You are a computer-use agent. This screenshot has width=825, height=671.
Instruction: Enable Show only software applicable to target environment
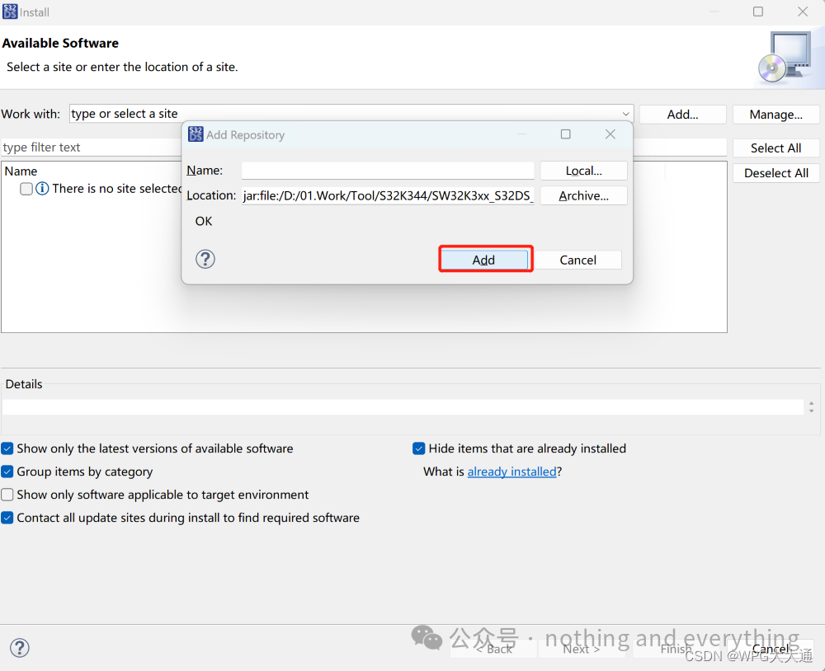[7, 495]
